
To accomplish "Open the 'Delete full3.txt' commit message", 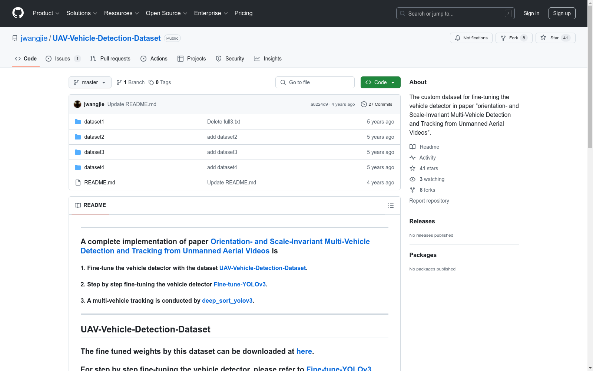I will click(x=223, y=122).
